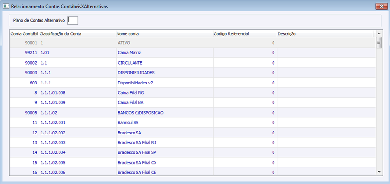The image size is (390, 184).
Task: Click the Nome conta column header
Action: pyautogui.click(x=165, y=34)
